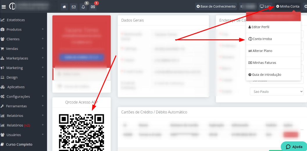Click the Sorocaba city field
Image resolution: width=307 pixels, height=151 pixels.
click(277, 80)
